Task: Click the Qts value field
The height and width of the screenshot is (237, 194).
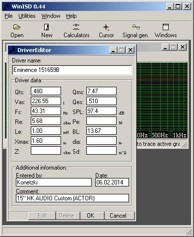Action: coord(46,91)
